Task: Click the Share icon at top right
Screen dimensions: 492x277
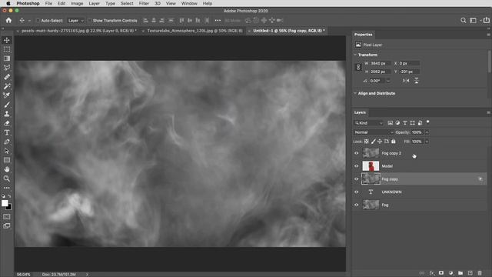Action: pos(487,21)
